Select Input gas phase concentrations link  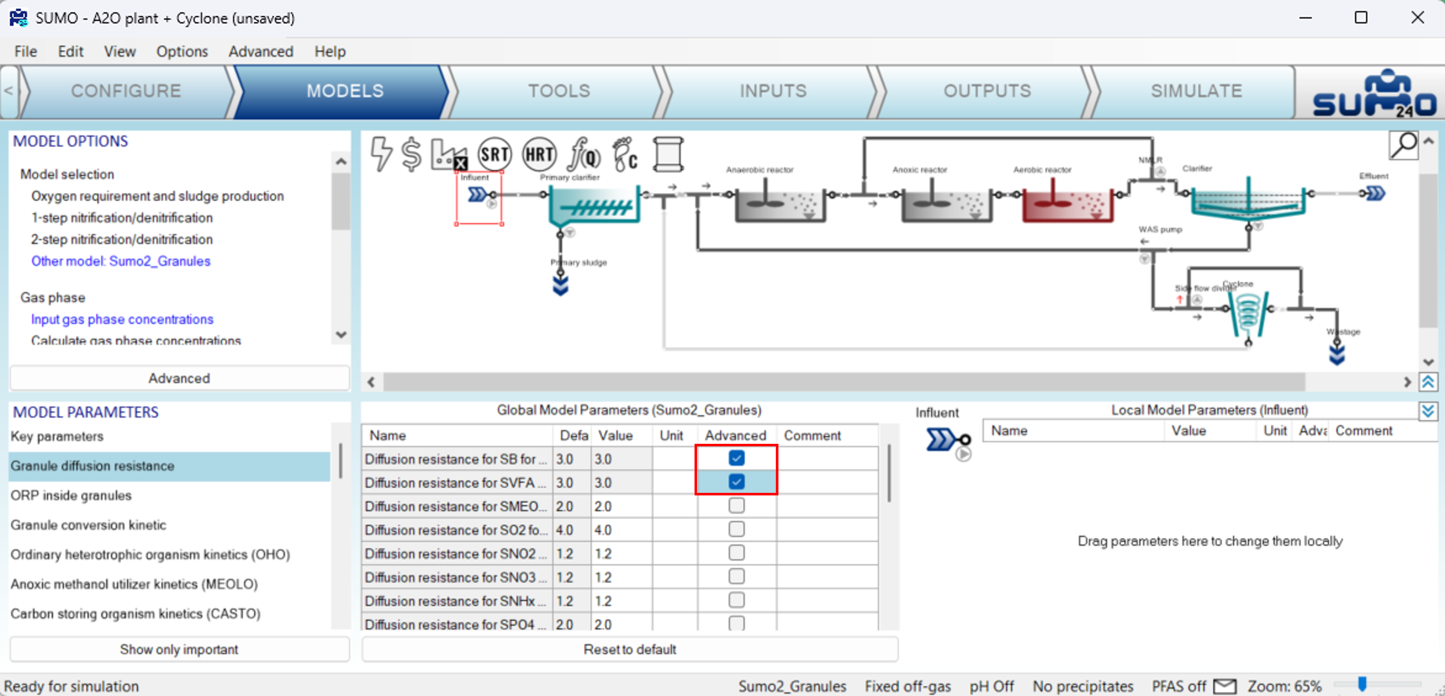[x=122, y=319]
